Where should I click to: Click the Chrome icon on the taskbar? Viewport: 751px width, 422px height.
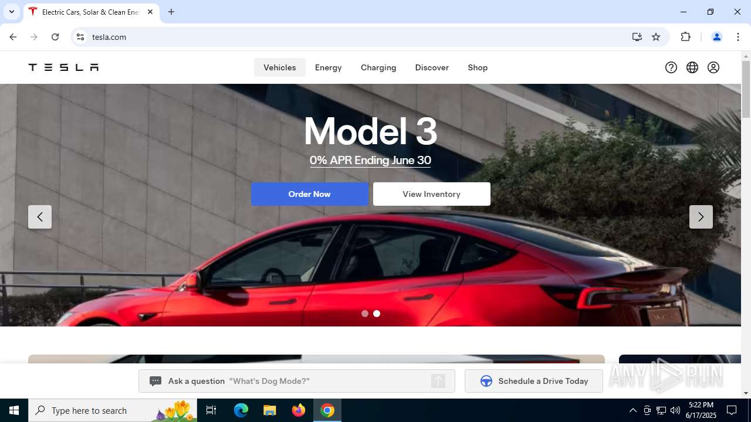(327, 410)
